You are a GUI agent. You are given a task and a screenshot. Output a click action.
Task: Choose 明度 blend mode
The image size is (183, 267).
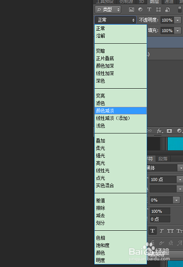[121, 260]
